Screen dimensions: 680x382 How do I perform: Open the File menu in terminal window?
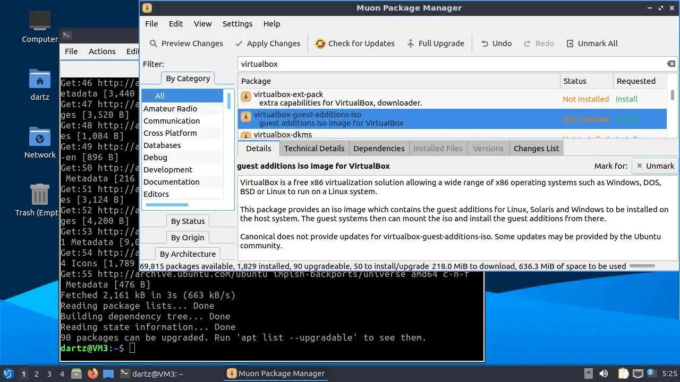point(71,51)
